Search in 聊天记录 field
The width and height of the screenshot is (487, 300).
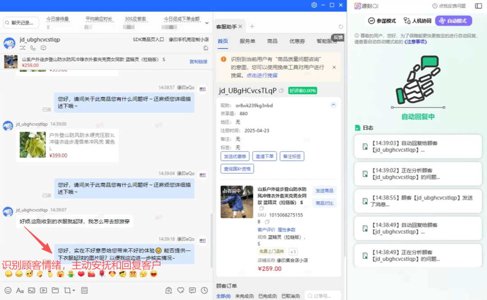tap(21, 22)
